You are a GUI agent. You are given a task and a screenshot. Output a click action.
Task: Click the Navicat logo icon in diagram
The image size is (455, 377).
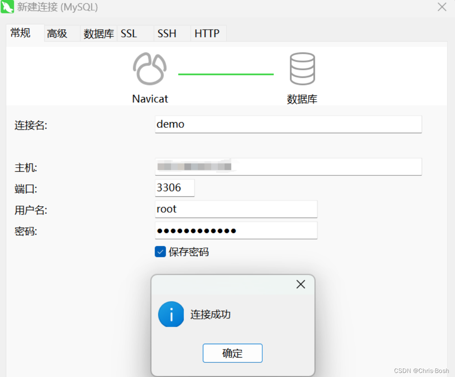point(150,69)
